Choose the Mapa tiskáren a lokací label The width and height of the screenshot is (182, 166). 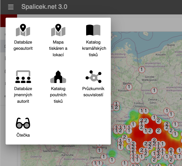click(x=58, y=49)
